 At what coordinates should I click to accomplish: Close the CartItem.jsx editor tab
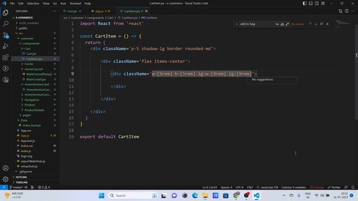[x=147, y=11]
